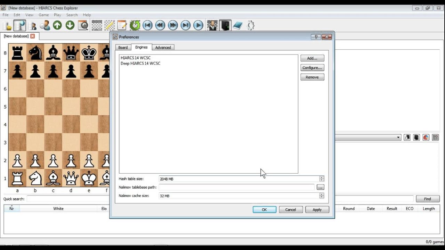Screen dimensions: 445x250
Task: Click the Add... engine button
Action: click(312, 58)
